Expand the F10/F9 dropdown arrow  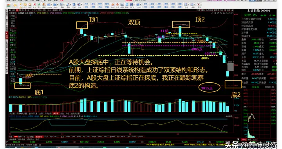pyautogui.click(x=51, y=4)
